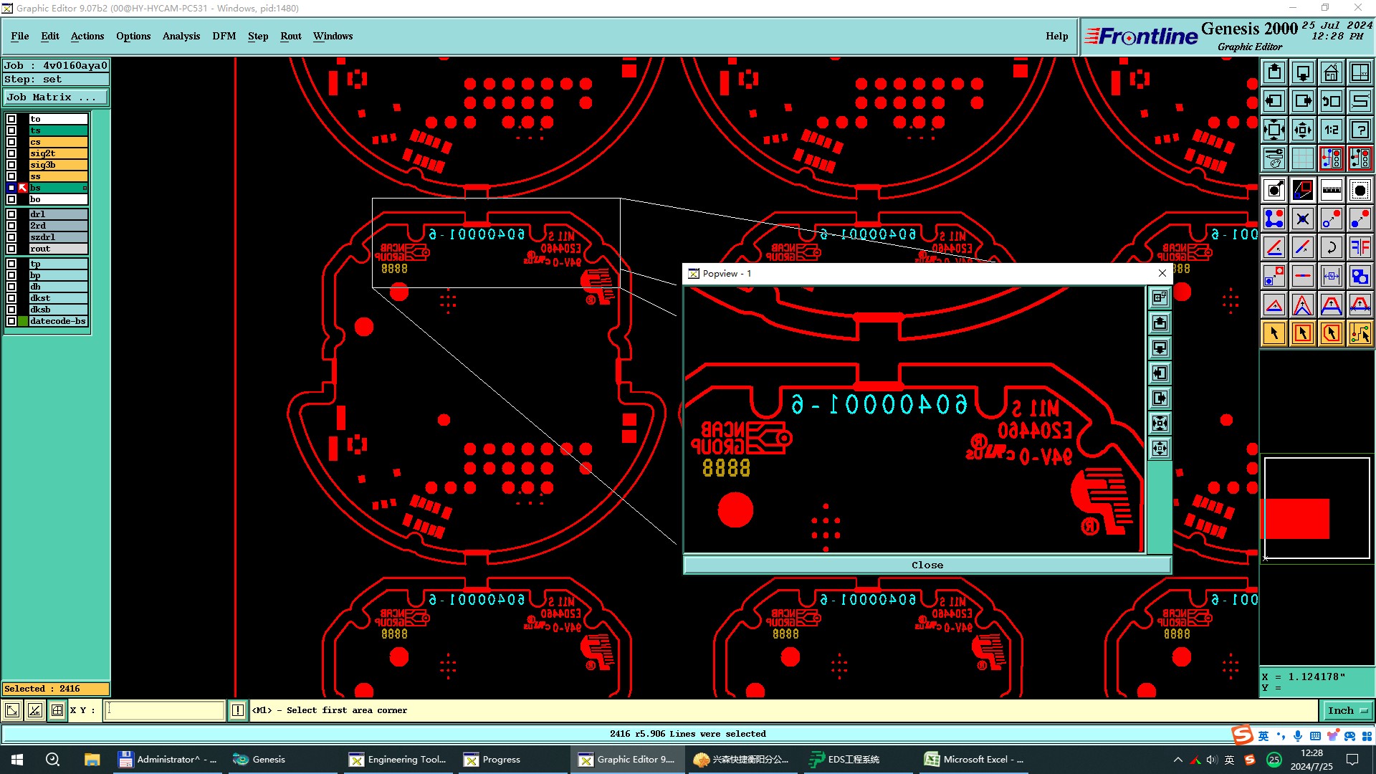Screen dimensions: 1376x774
Task: Toggle the grid display icon
Action: click(x=1303, y=158)
